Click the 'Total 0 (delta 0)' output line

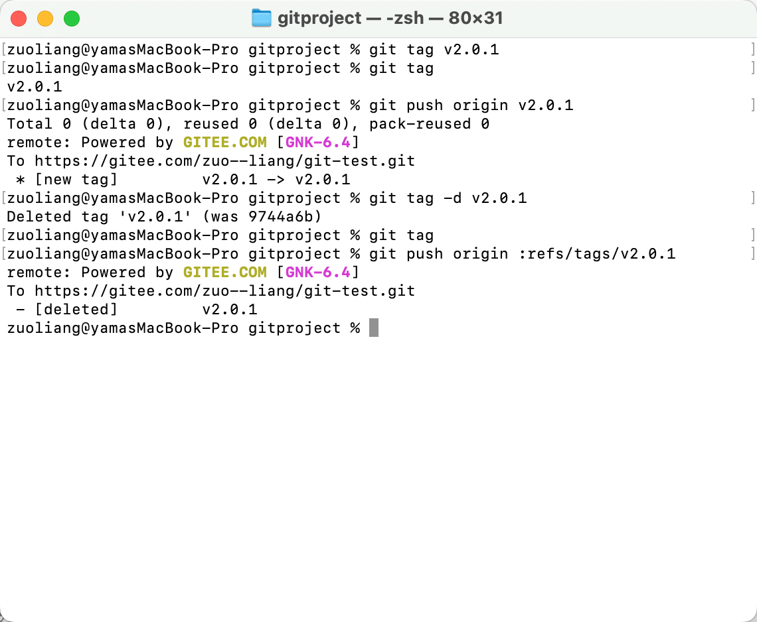248,124
